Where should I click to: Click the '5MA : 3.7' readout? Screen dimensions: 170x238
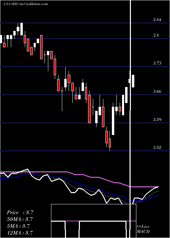tap(18, 226)
